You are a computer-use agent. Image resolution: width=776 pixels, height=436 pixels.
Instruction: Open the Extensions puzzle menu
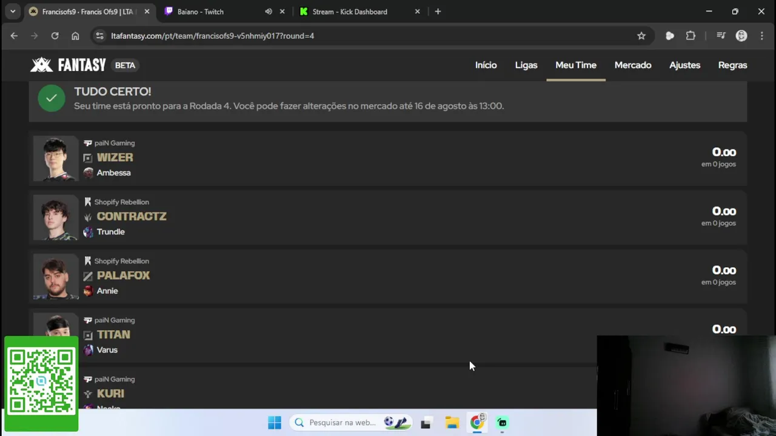[x=691, y=36]
